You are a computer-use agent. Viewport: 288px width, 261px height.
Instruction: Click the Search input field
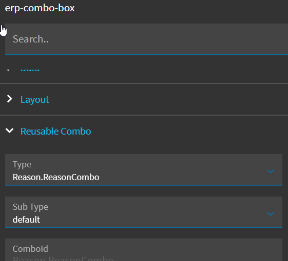click(x=146, y=39)
